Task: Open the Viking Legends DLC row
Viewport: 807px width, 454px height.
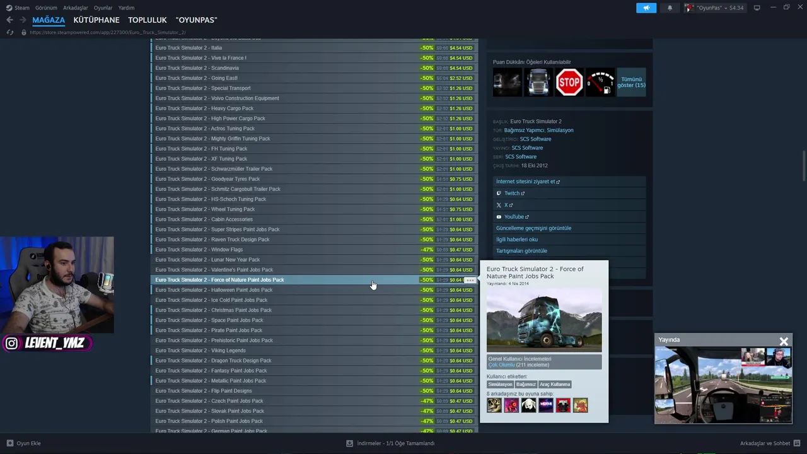Action: pyautogui.click(x=314, y=351)
